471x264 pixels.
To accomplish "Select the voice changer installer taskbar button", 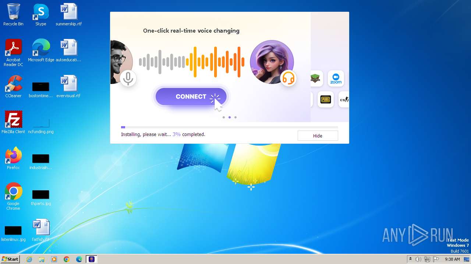I will tap(92, 259).
